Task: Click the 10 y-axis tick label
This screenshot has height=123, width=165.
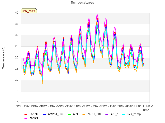Action: pos(16,80)
